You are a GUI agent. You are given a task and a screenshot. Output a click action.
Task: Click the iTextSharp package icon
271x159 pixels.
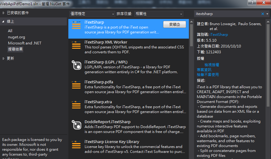coord(76,25)
